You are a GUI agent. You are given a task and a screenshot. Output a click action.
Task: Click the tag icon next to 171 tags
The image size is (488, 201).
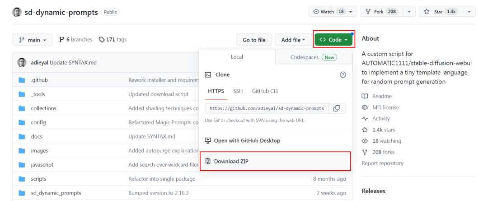(102, 39)
